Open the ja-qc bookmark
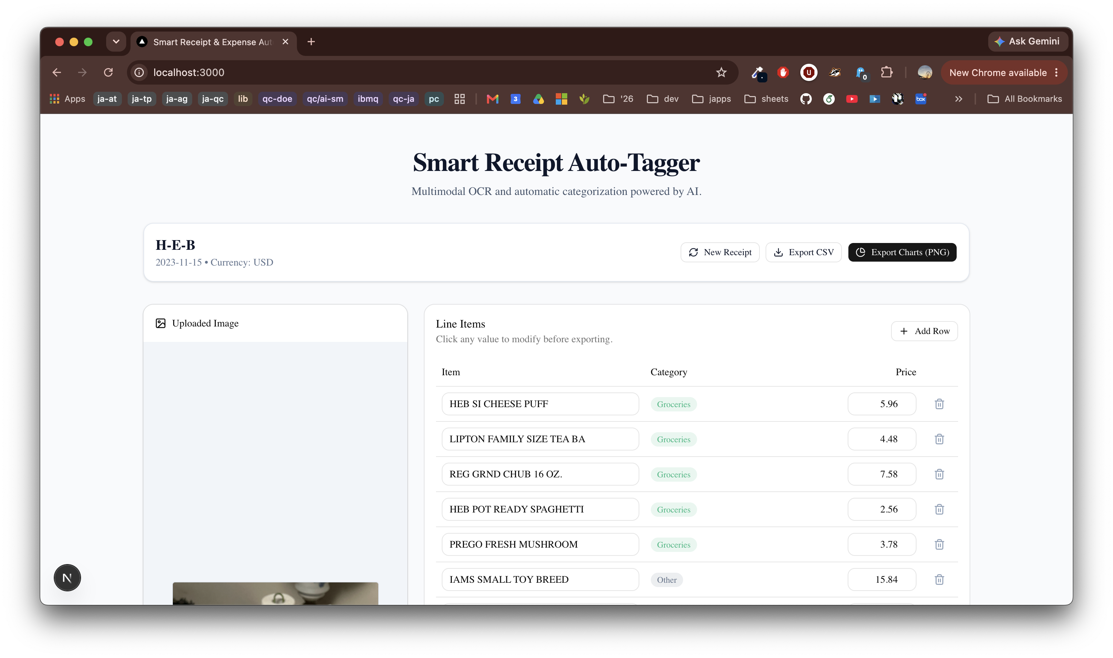The width and height of the screenshot is (1113, 658). (x=213, y=99)
